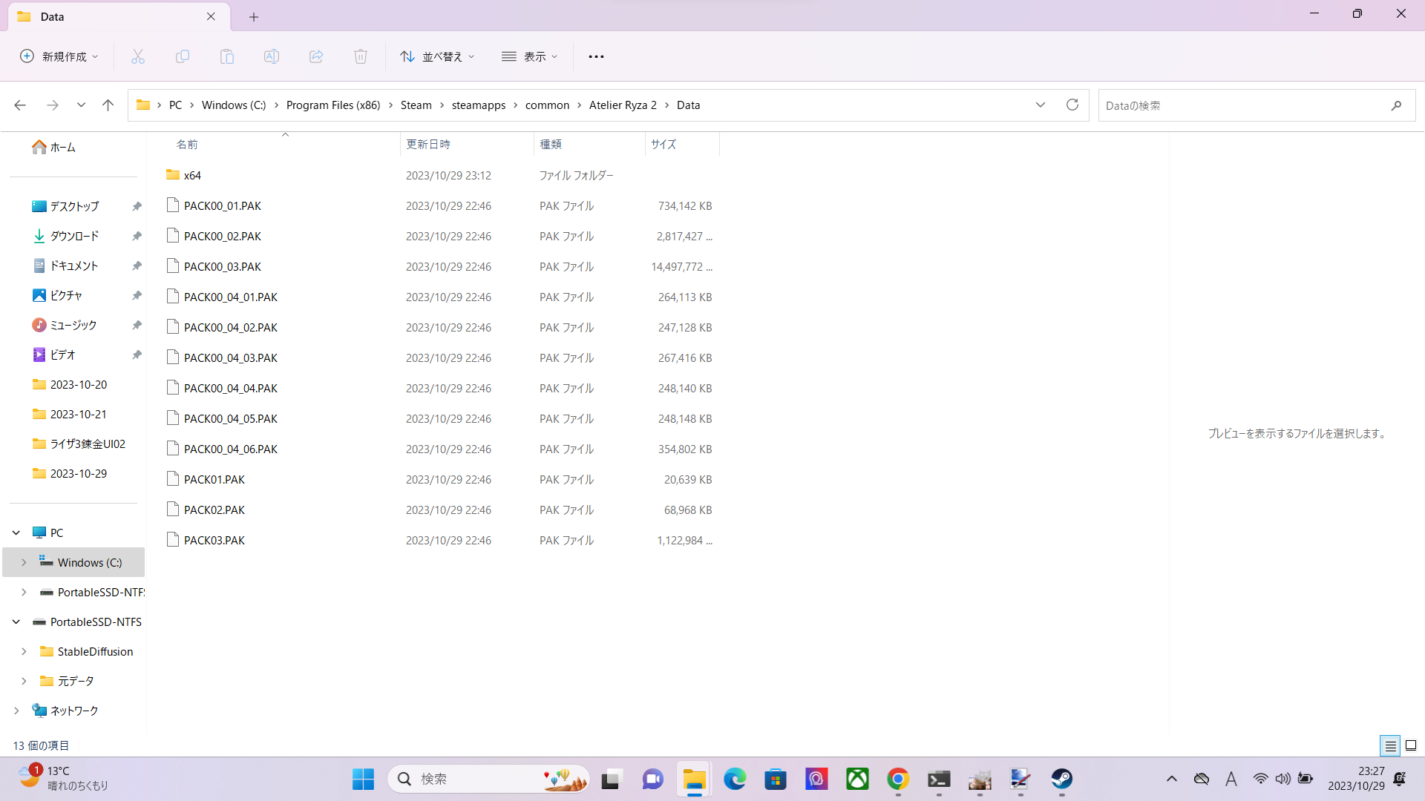Click common in the address breadcrumb

point(547,105)
